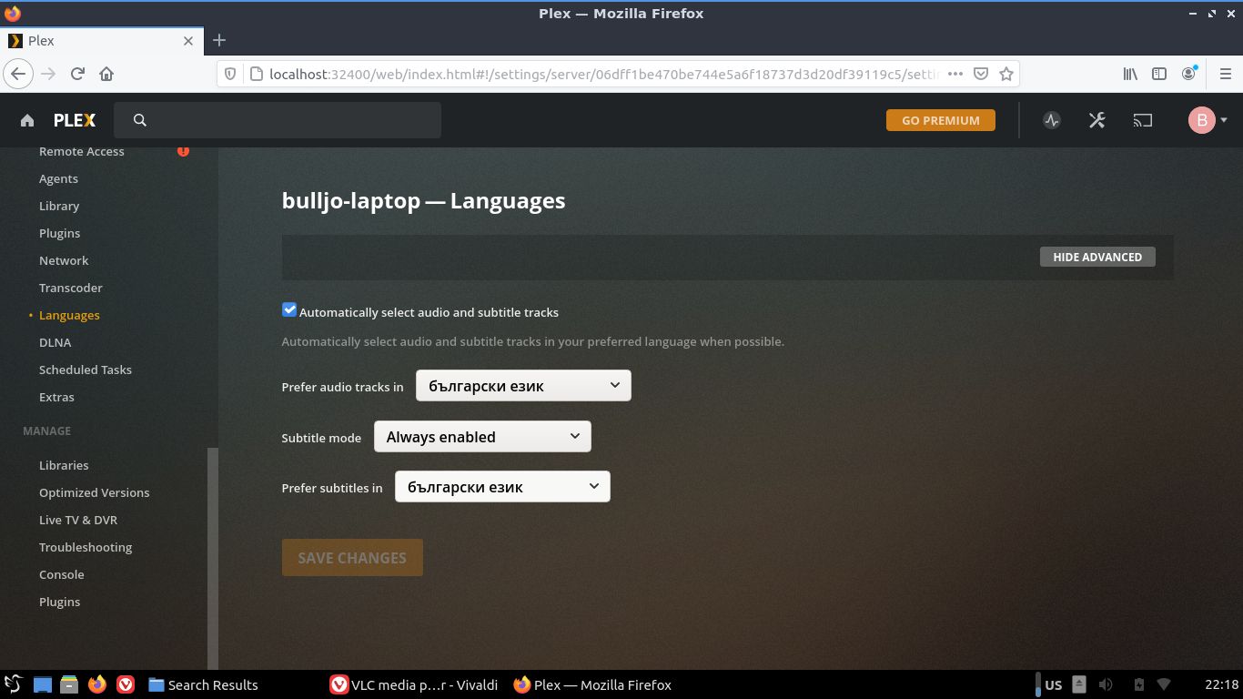Open Firefox page actions three-dot menu
The image size is (1243, 699).
[x=955, y=74]
